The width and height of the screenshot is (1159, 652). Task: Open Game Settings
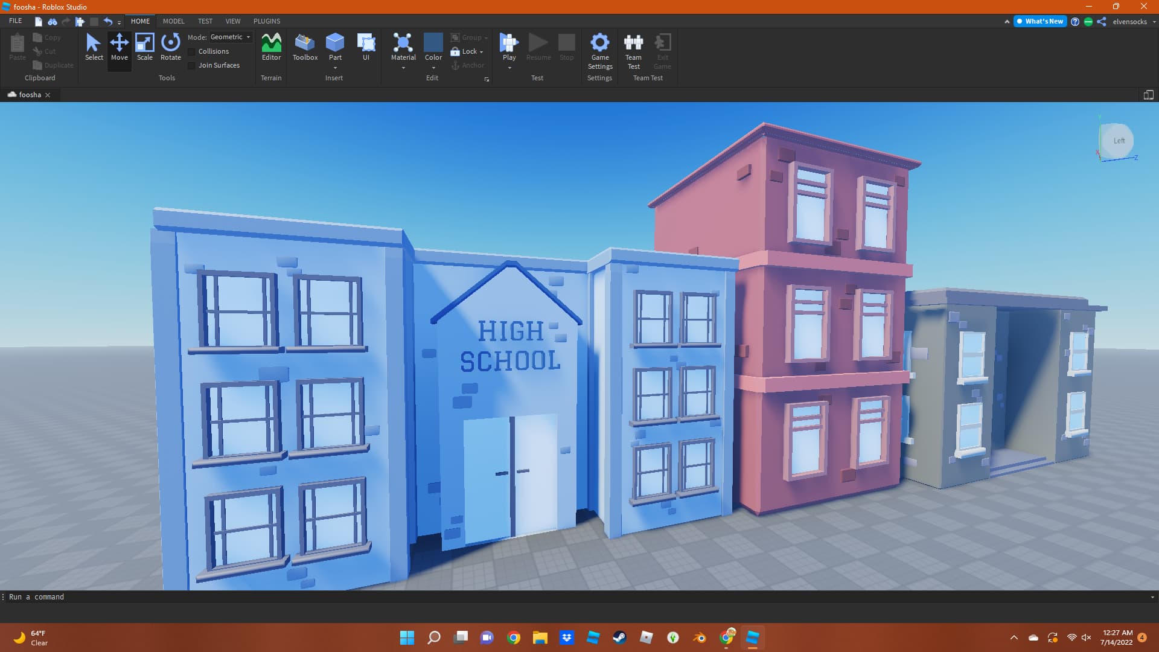click(x=599, y=51)
